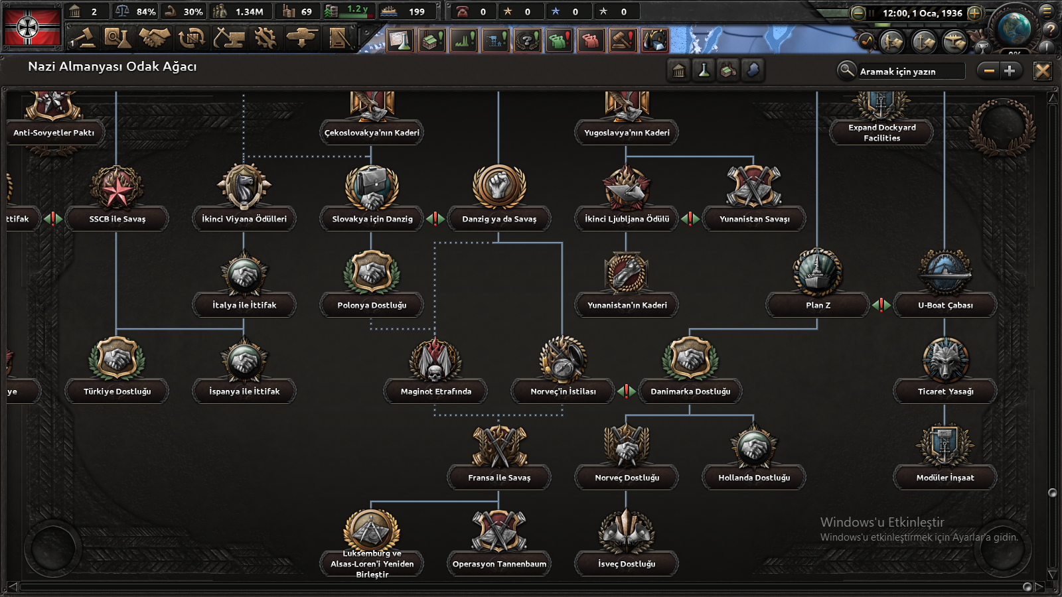1062x597 pixels.
Task: Toggle the research focus filter (flask icon)
Action: (704, 70)
